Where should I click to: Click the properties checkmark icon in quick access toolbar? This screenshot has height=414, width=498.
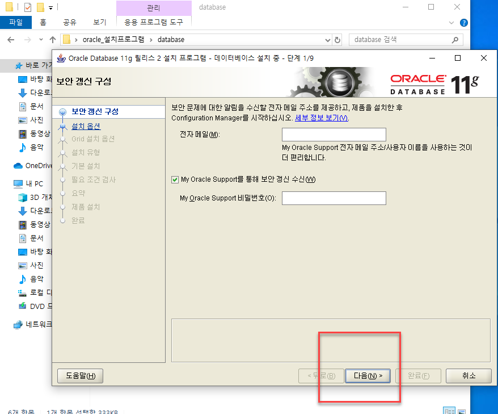click(x=28, y=7)
